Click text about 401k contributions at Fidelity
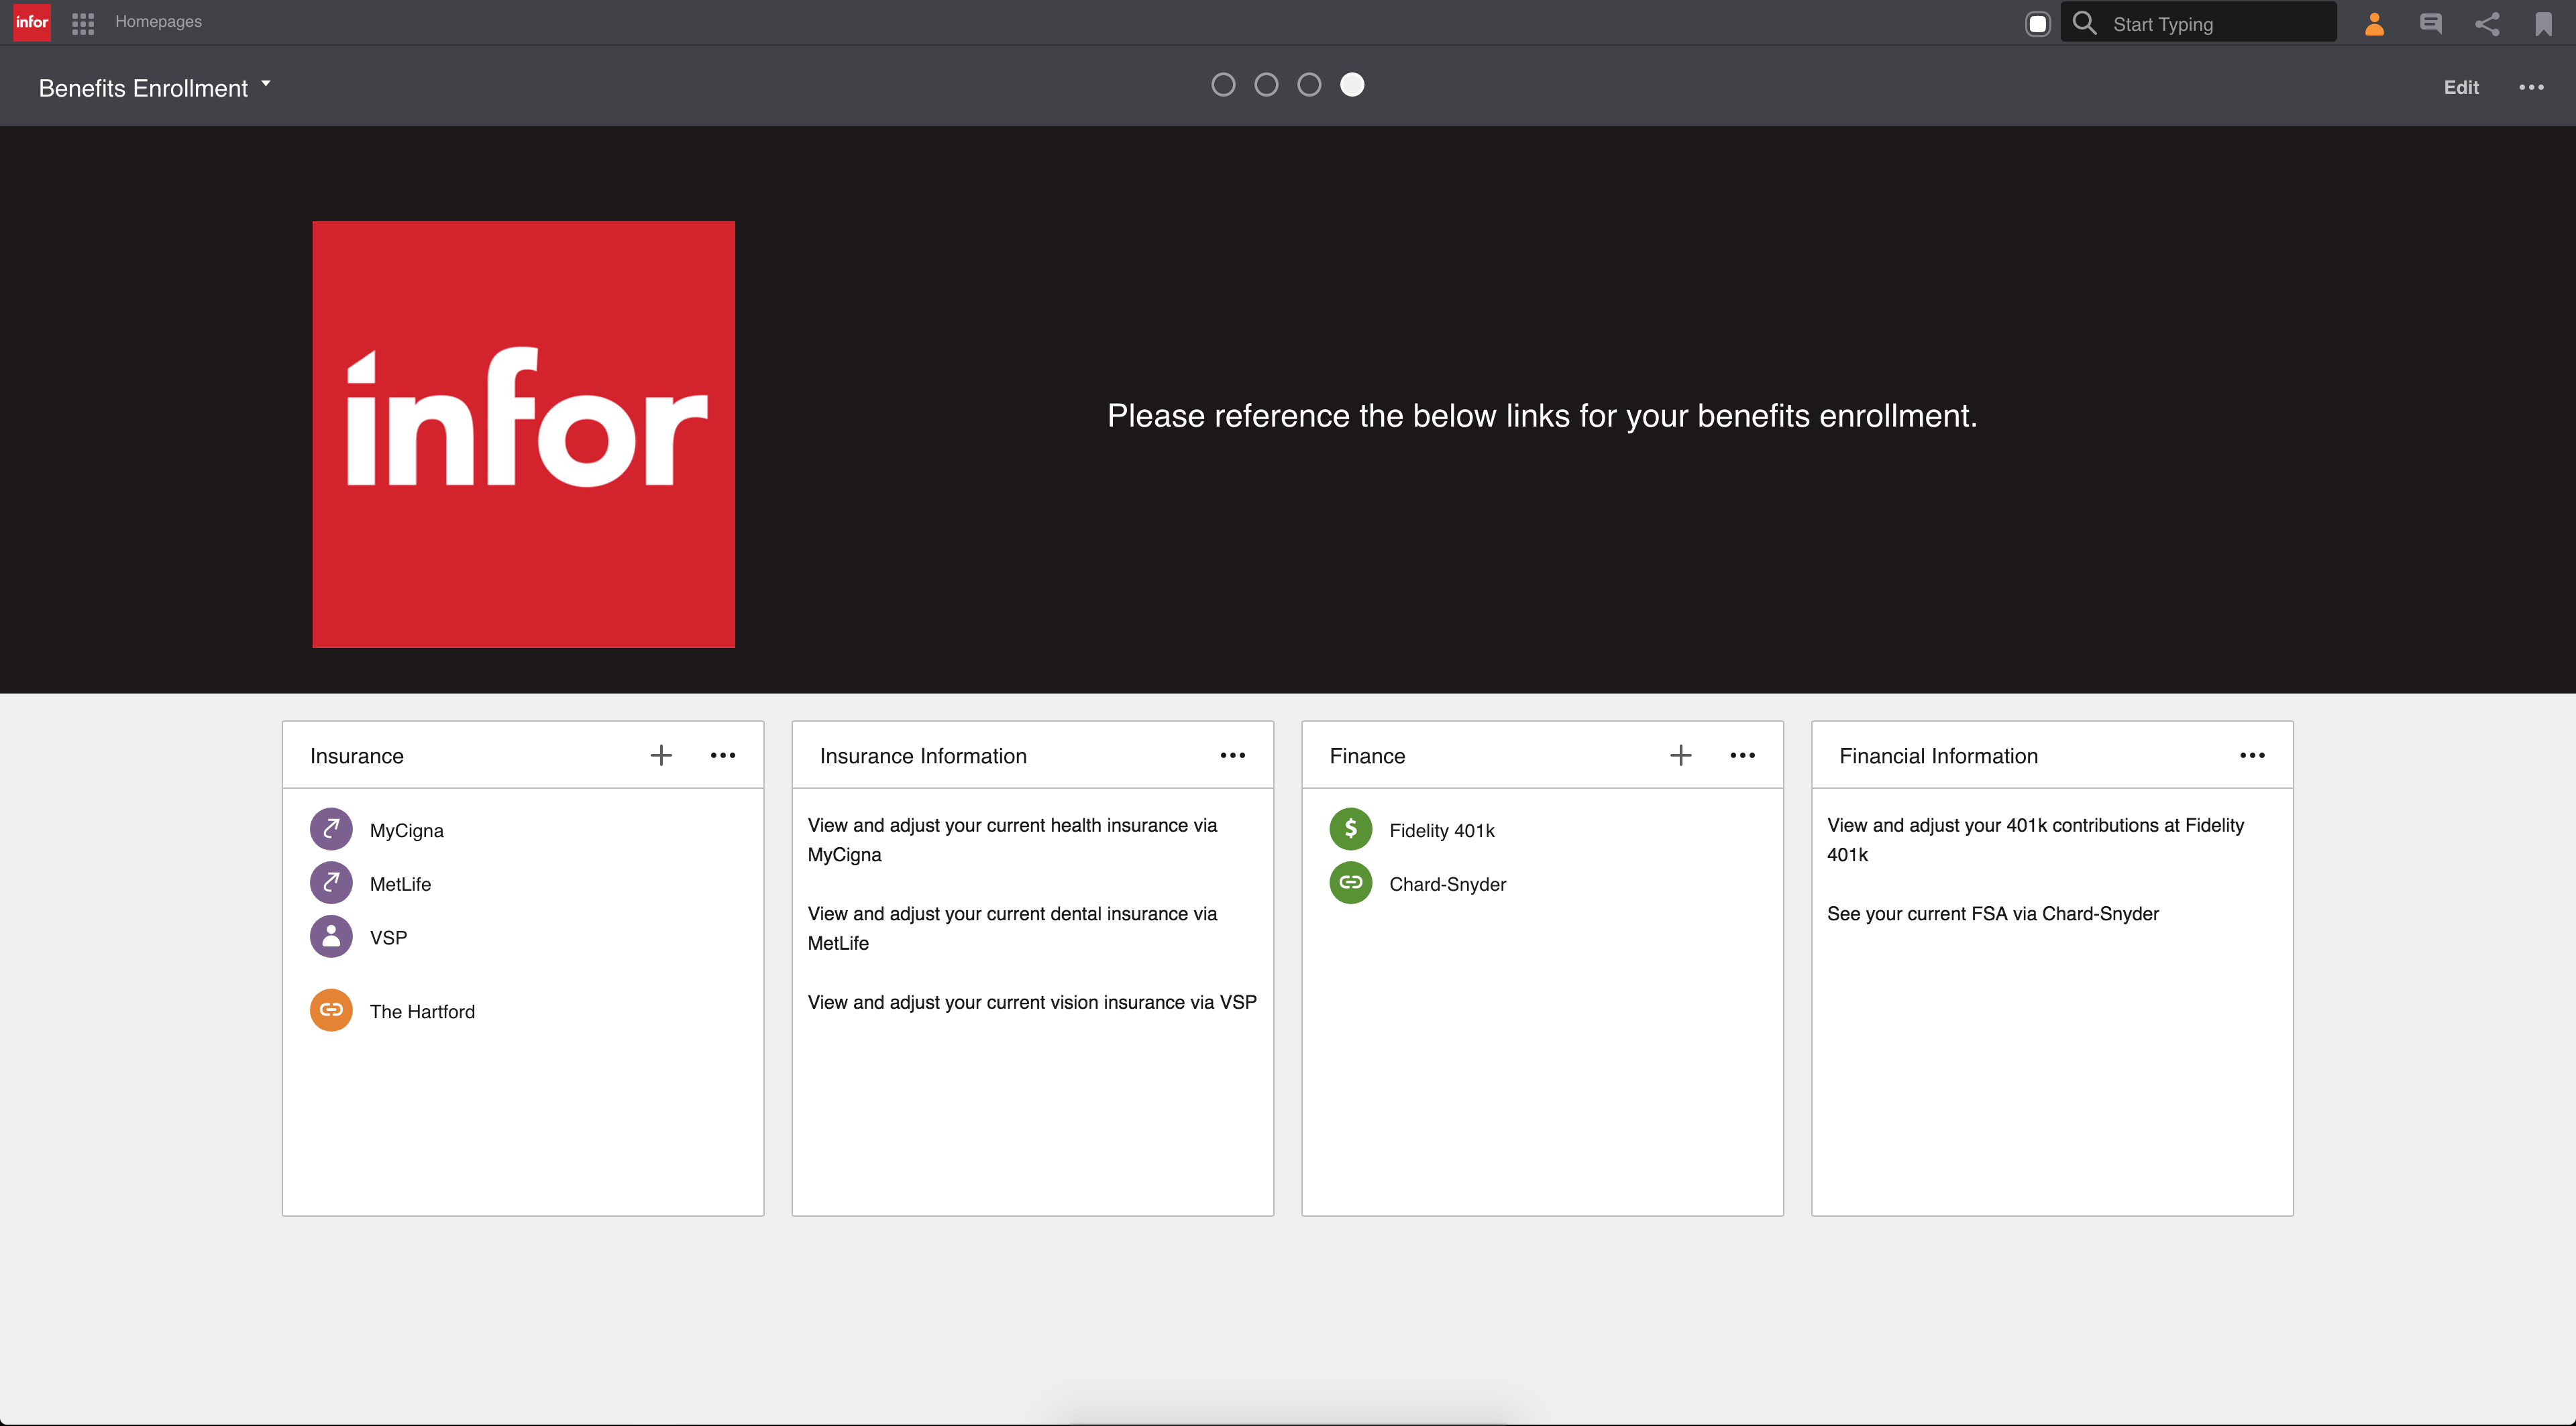 pyautogui.click(x=2035, y=840)
